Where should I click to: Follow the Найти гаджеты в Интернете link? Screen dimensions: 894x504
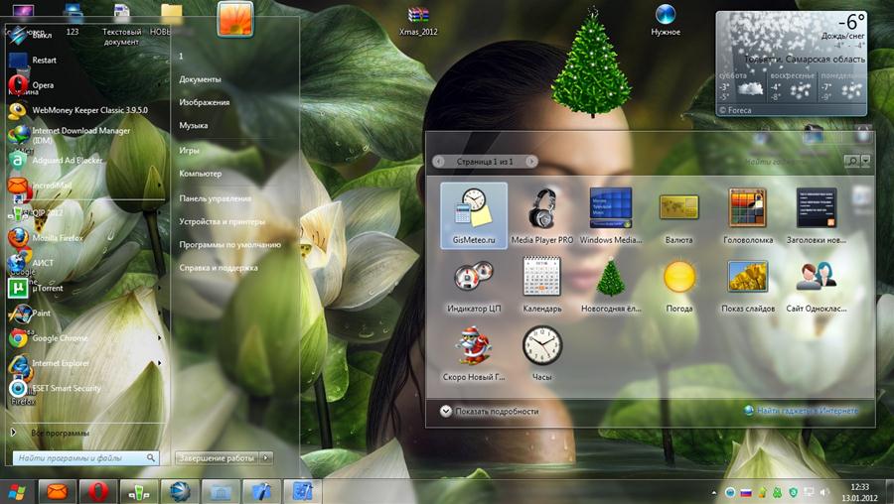pyautogui.click(x=807, y=411)
